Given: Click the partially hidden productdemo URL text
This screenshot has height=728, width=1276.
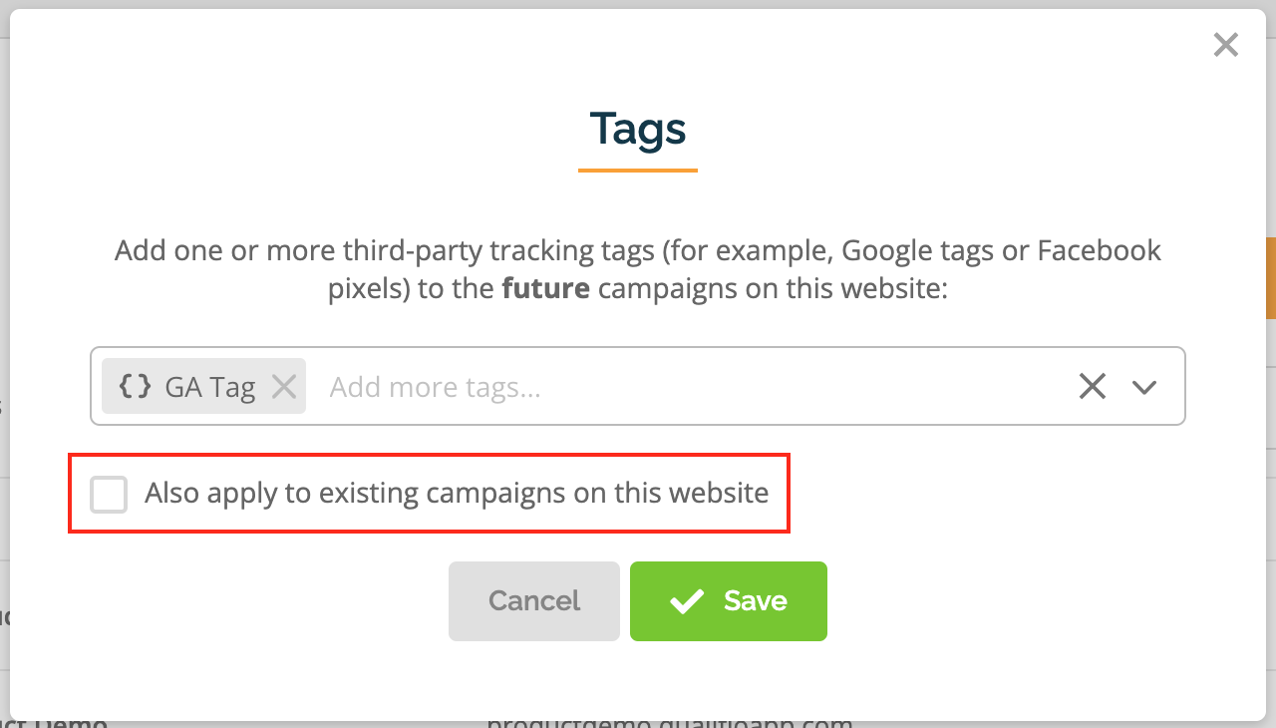Looking at the screenshot, I should [x=670, y=722].
